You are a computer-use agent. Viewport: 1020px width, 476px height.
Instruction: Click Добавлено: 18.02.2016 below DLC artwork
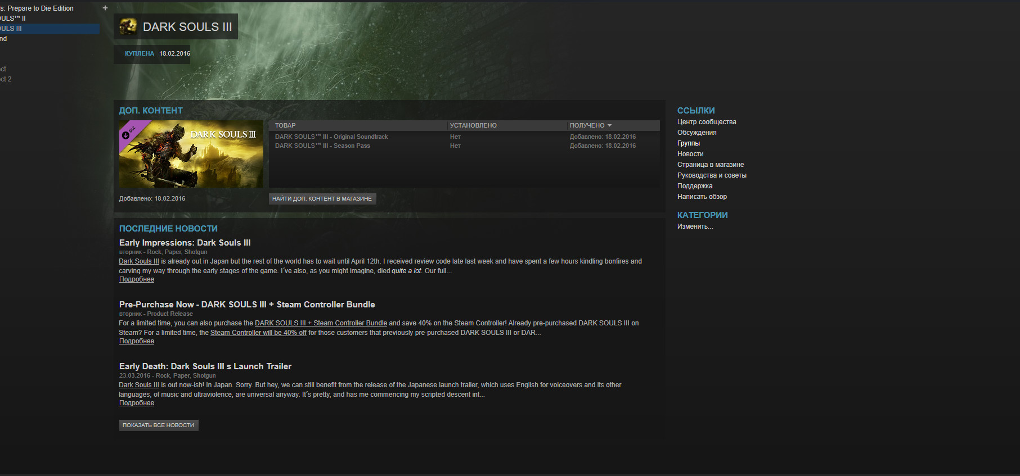pyautogui.click(x=152, y=198)
